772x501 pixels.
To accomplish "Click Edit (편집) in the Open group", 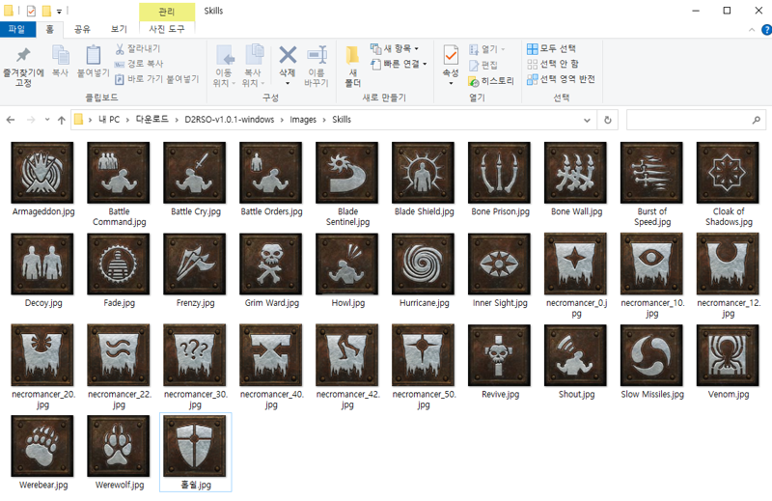I will [483, 65].
